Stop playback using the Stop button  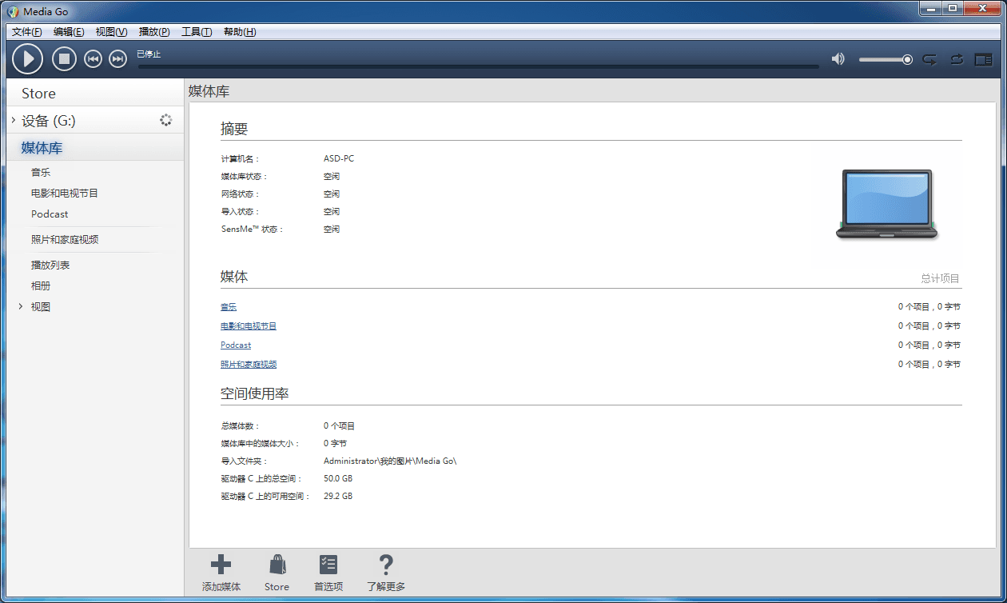point(65,58)
